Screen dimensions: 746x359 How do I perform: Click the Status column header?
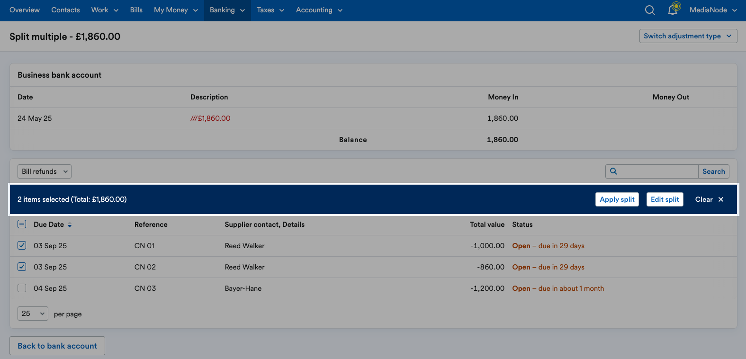522,224
